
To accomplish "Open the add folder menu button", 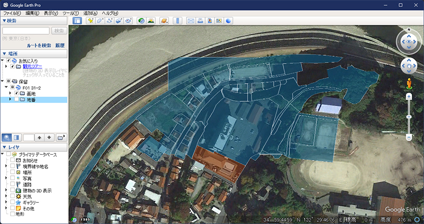I will [61, 138].
